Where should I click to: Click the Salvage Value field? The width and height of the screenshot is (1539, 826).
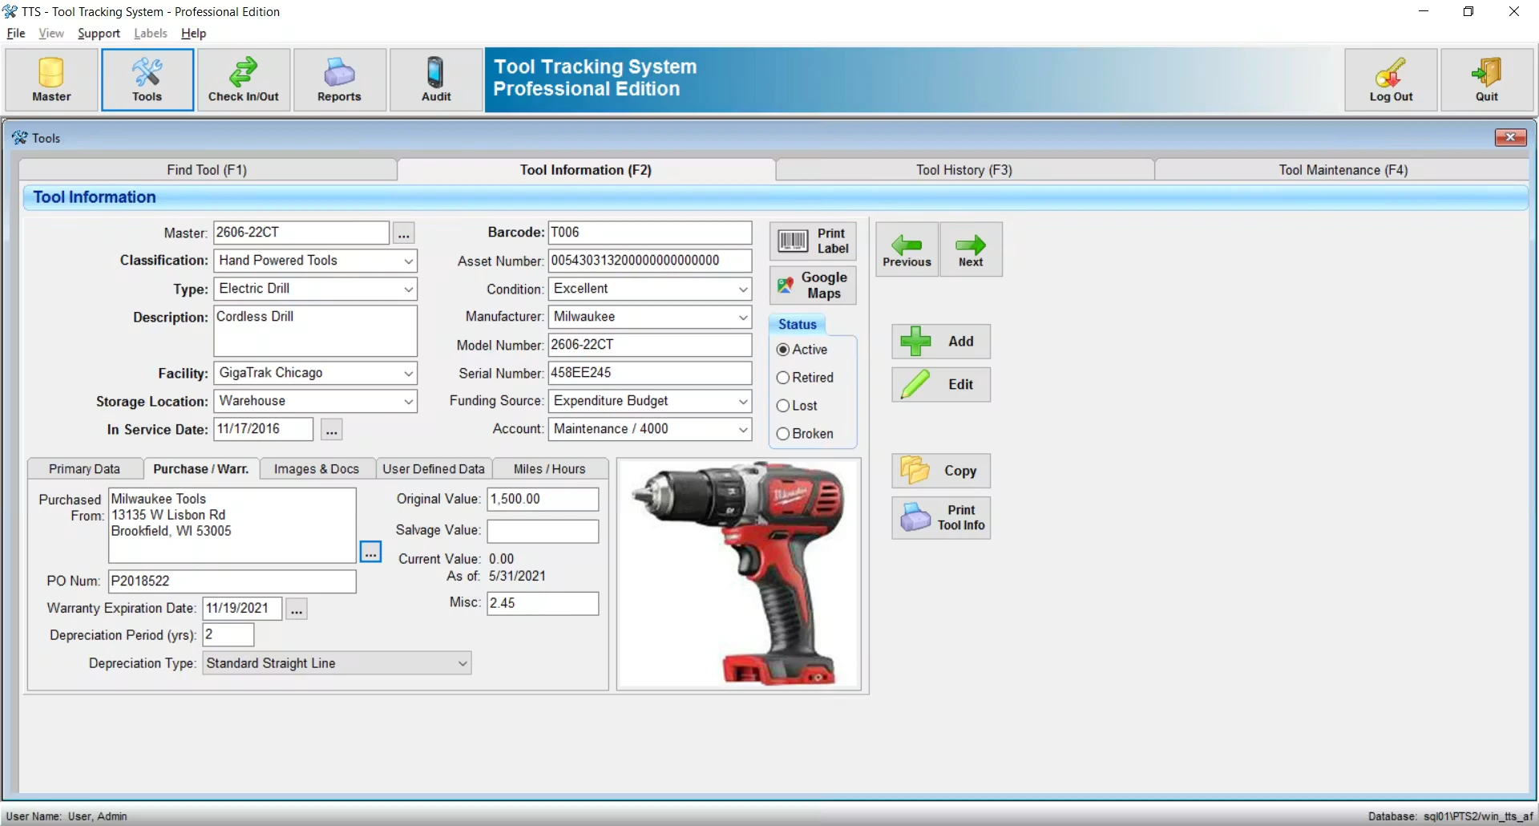tap(543, 531)
